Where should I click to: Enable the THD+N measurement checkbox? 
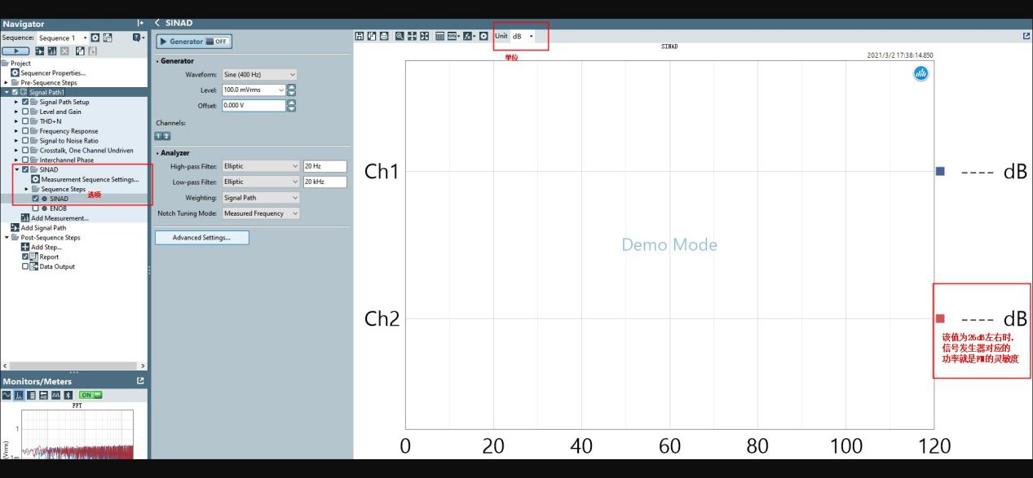(26, 121)
